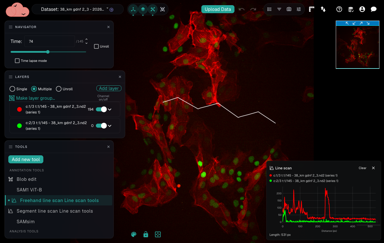Viewport: 384px width, 243px height.
Task: Check the Time lapse mode box
Action: [x=17, y=61]
